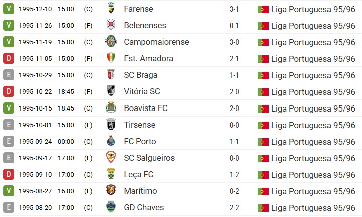Click the Belenenses club crest icon
The width and height of the screenshot is (362, 217).
pos(111,25)
